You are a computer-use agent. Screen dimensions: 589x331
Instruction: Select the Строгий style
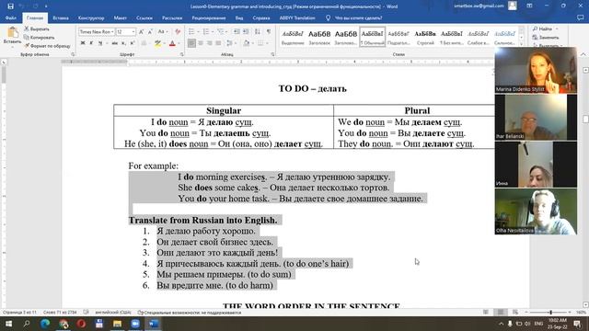tap(425, 37)
